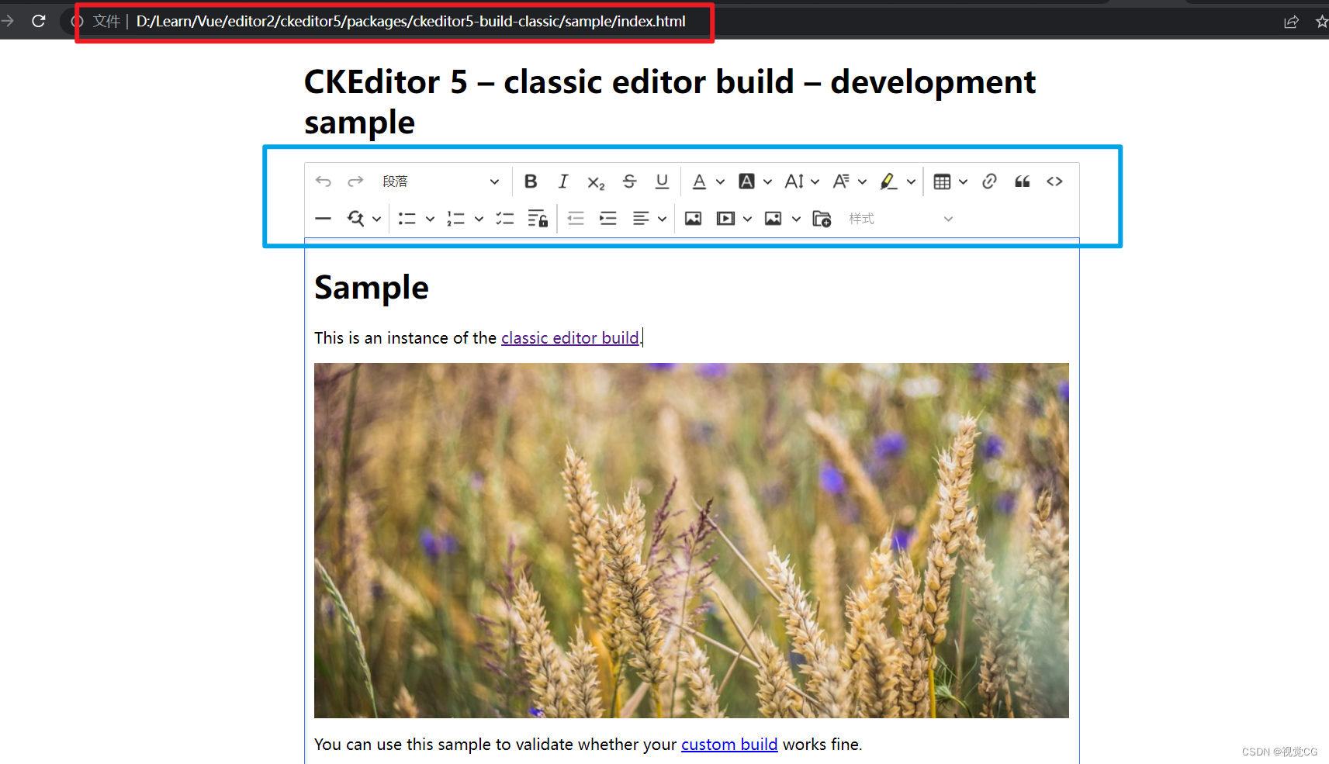
Task: Reload the page with browser refresh button
Action: tap(39, 21)
